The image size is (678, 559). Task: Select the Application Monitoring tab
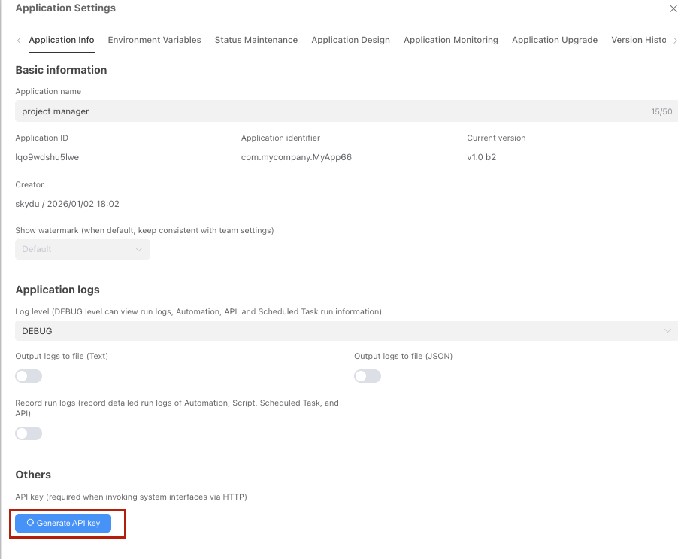(x=450, y=40)
